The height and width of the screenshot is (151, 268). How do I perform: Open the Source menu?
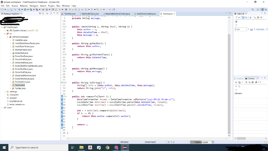(15, 6)
